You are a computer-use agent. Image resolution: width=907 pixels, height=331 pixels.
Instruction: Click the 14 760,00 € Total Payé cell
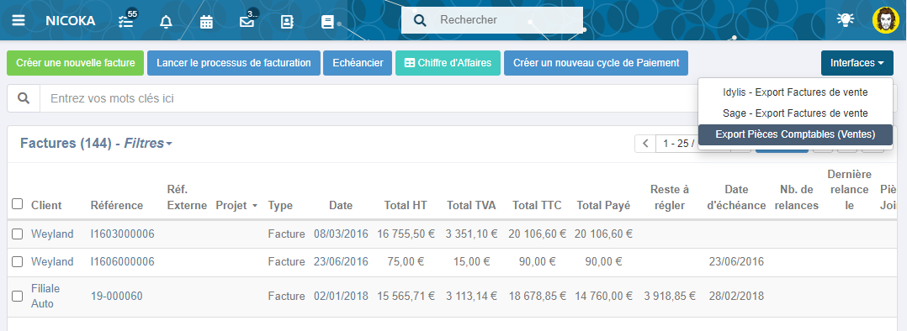(x=603, y=297)
